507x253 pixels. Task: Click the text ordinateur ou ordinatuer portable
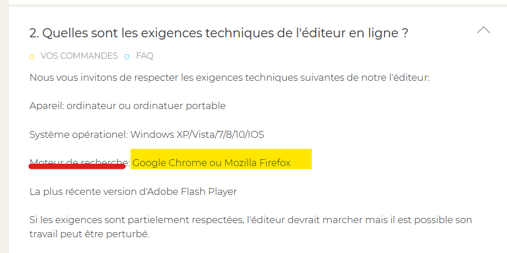(146, 106)
